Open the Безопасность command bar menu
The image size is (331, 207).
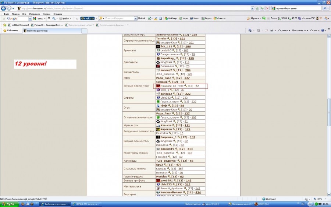[x=300, y=31]
